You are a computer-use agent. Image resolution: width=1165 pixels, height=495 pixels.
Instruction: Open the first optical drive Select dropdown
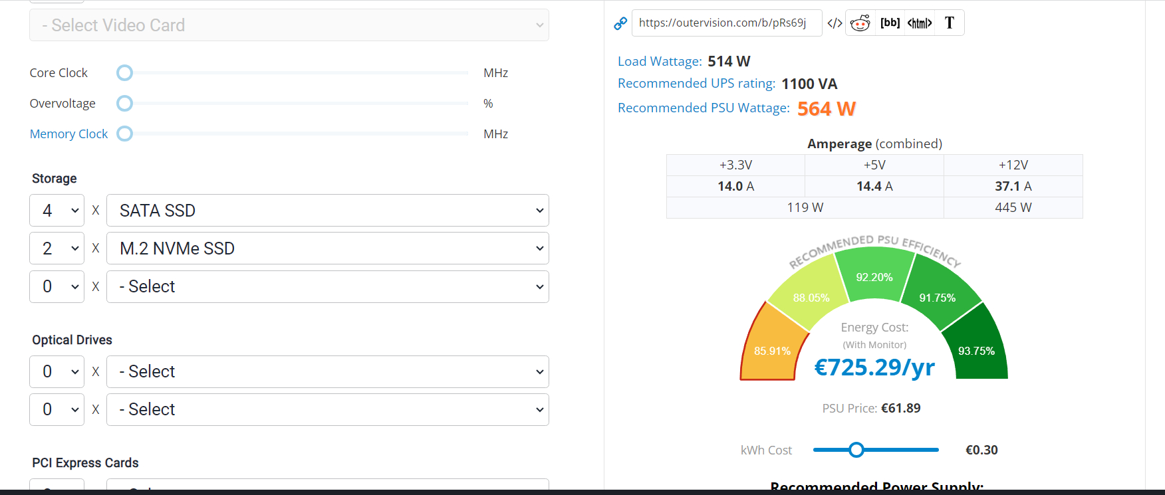coord(327,371)
